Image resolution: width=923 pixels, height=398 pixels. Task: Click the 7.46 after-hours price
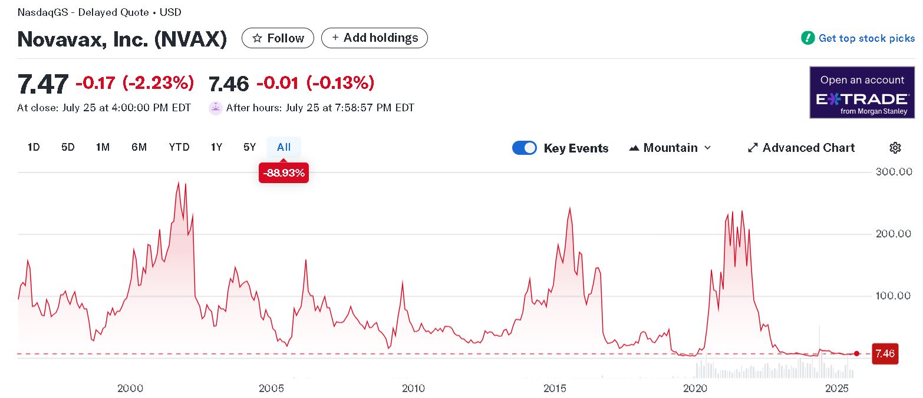pos(229,84)
